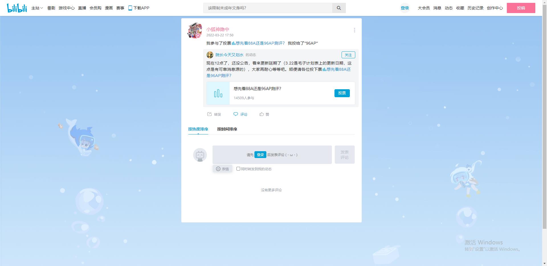Click the bilibili logo
The height and width of the screenshot is (266, 547).
pos(17,8)
